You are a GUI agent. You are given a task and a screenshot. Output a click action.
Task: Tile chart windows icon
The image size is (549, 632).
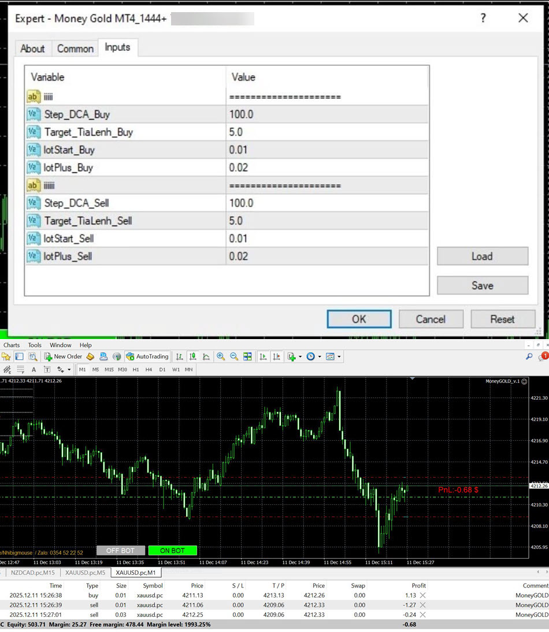pyautogui.click(x=247, y=356)
